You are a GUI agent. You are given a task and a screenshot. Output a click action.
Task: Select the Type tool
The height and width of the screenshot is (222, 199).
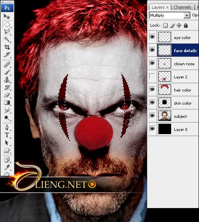click(x=7, y=135)
